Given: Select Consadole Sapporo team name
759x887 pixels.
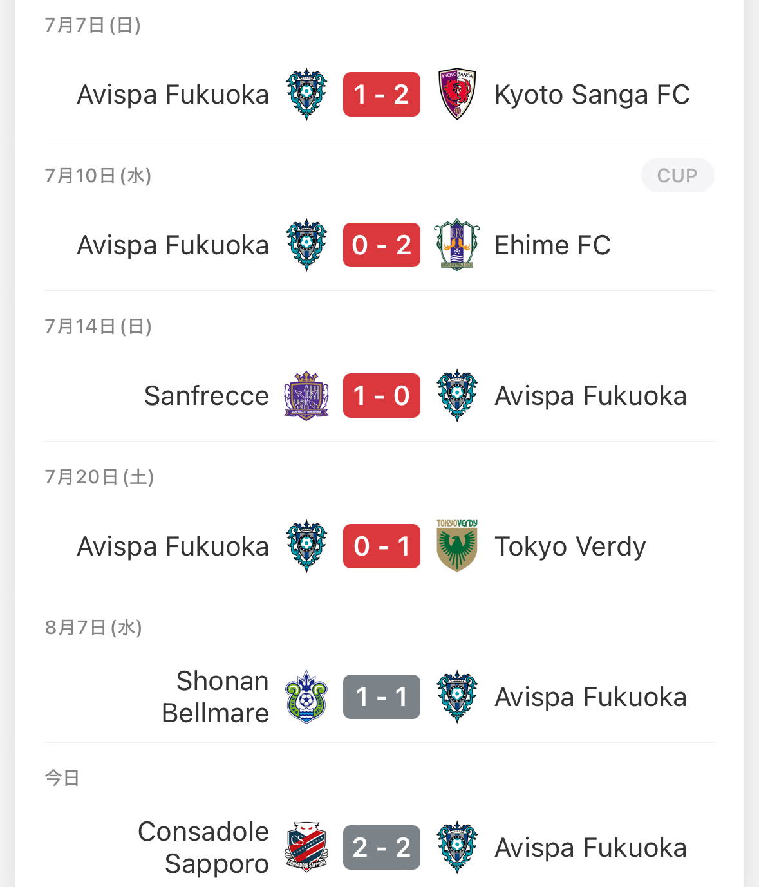Looking at the screenshot, I should (x=203, y=848).
